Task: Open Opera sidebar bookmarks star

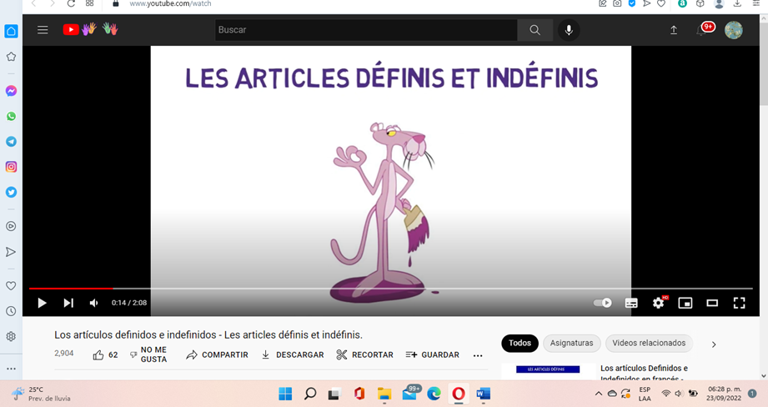Action: pos(11,57)
